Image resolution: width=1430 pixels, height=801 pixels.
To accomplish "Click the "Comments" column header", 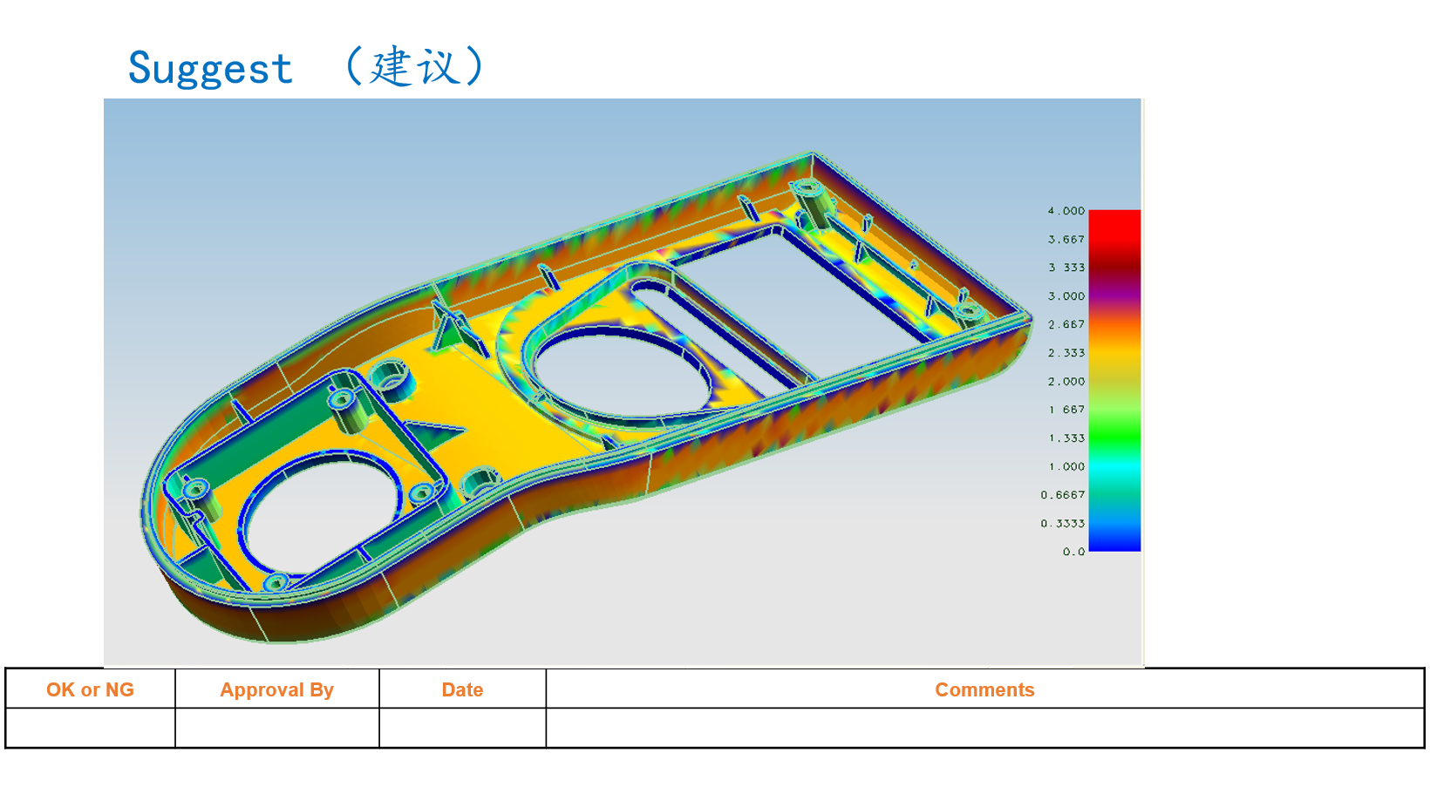I will click(x=984, y=689).
